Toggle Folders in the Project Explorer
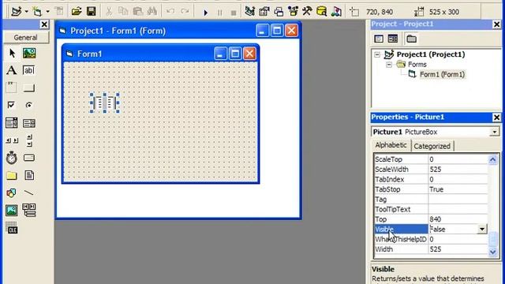505x284 pixels. (x=411, y=39)
